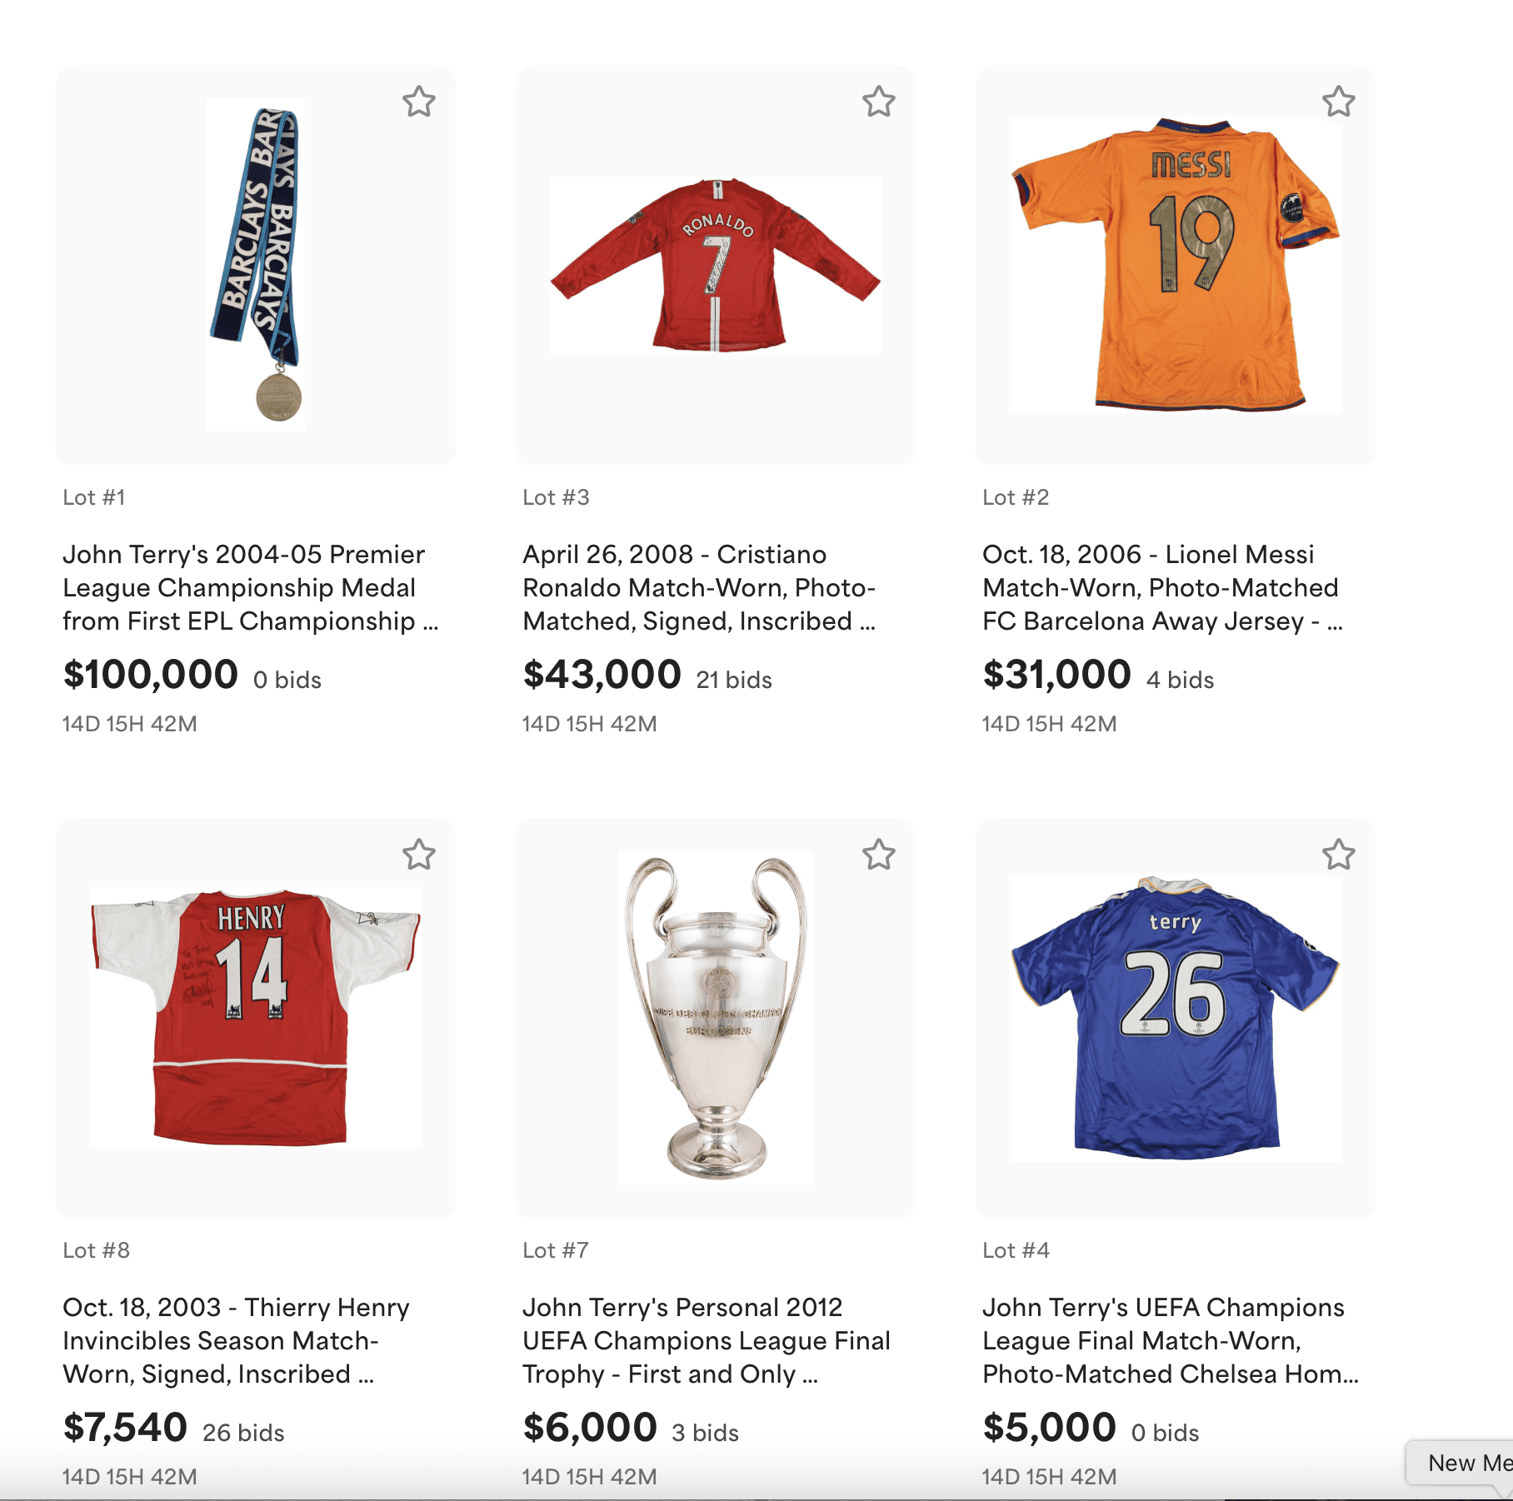This screenshot has height=1501, width=1513.
Task: Add Lionel Messi jersey to watchlist star
Action: coord(1339,102)
